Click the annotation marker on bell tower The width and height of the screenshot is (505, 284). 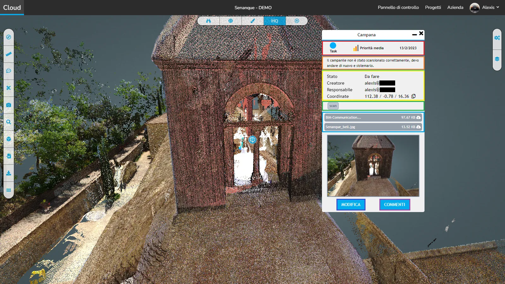coord(252,140)
